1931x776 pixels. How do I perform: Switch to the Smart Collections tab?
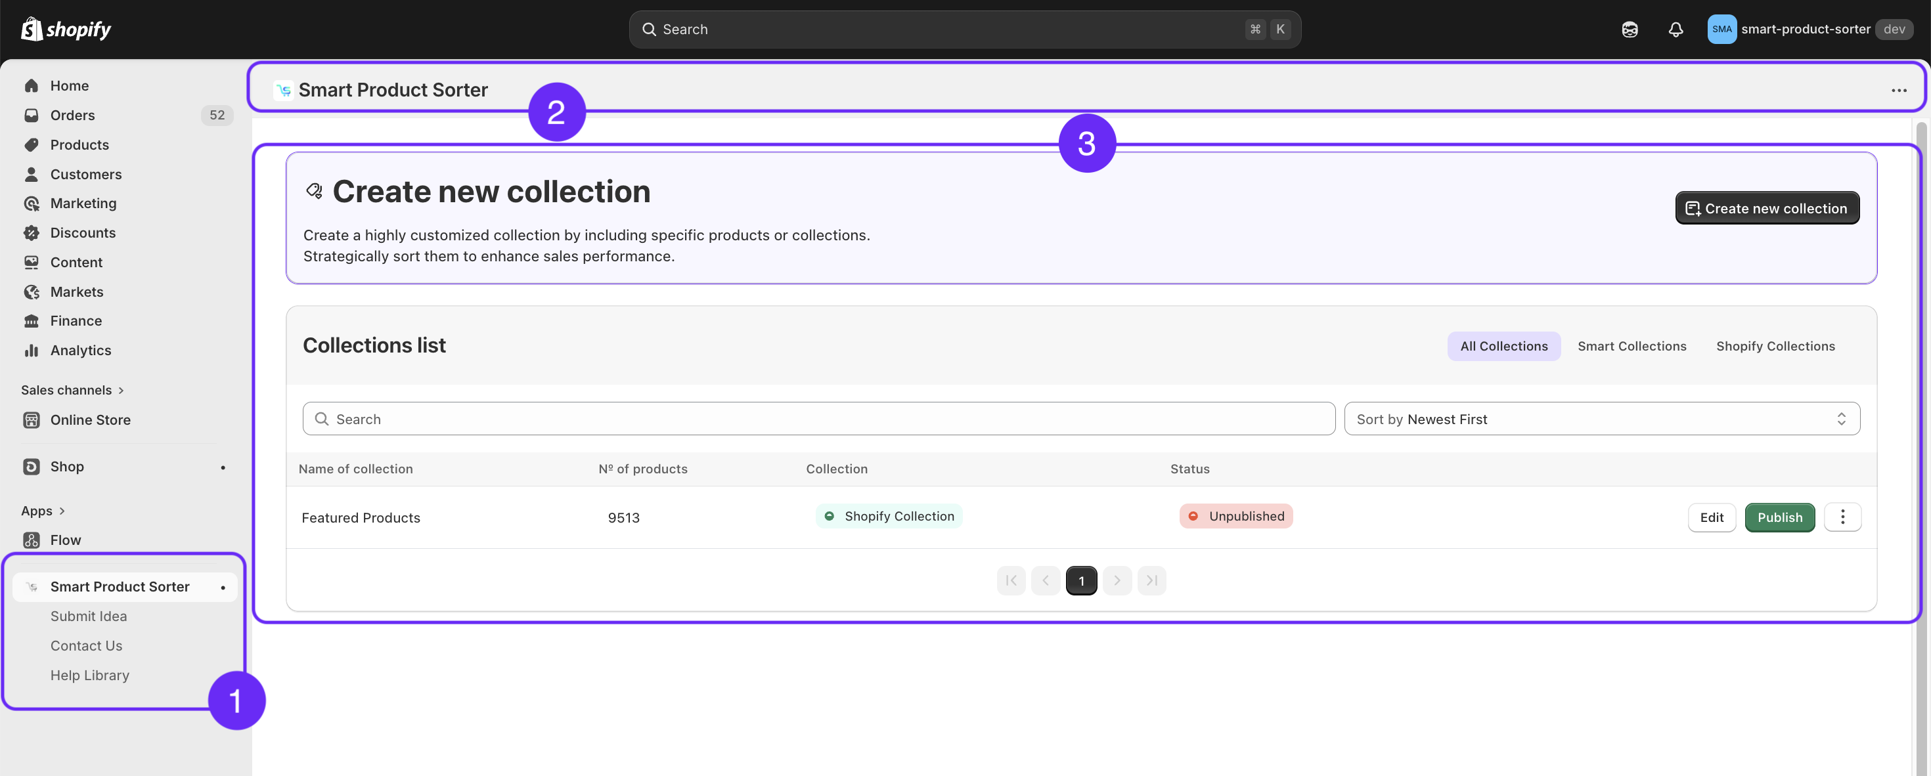(1632, 346)
